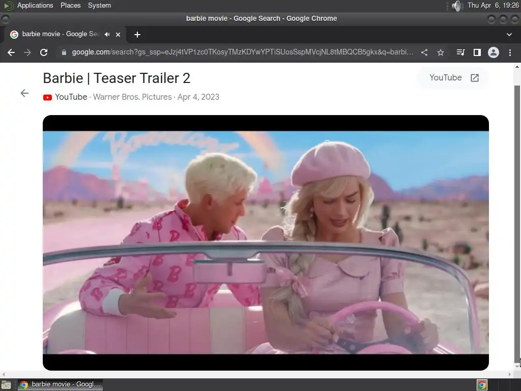This screenshot has width=521, height=391.
Task: Go back with the browser back arrow
Action: pyautogui.click(x=11, y=52)
